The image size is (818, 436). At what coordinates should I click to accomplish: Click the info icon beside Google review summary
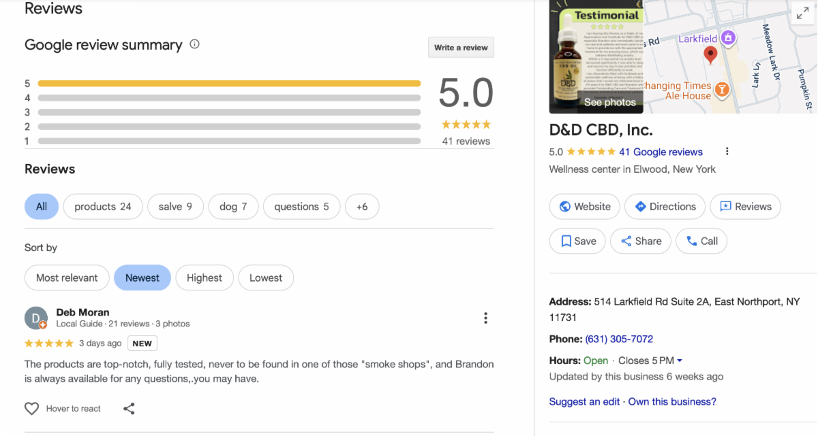pyautogui.click(x=194, y=44)
